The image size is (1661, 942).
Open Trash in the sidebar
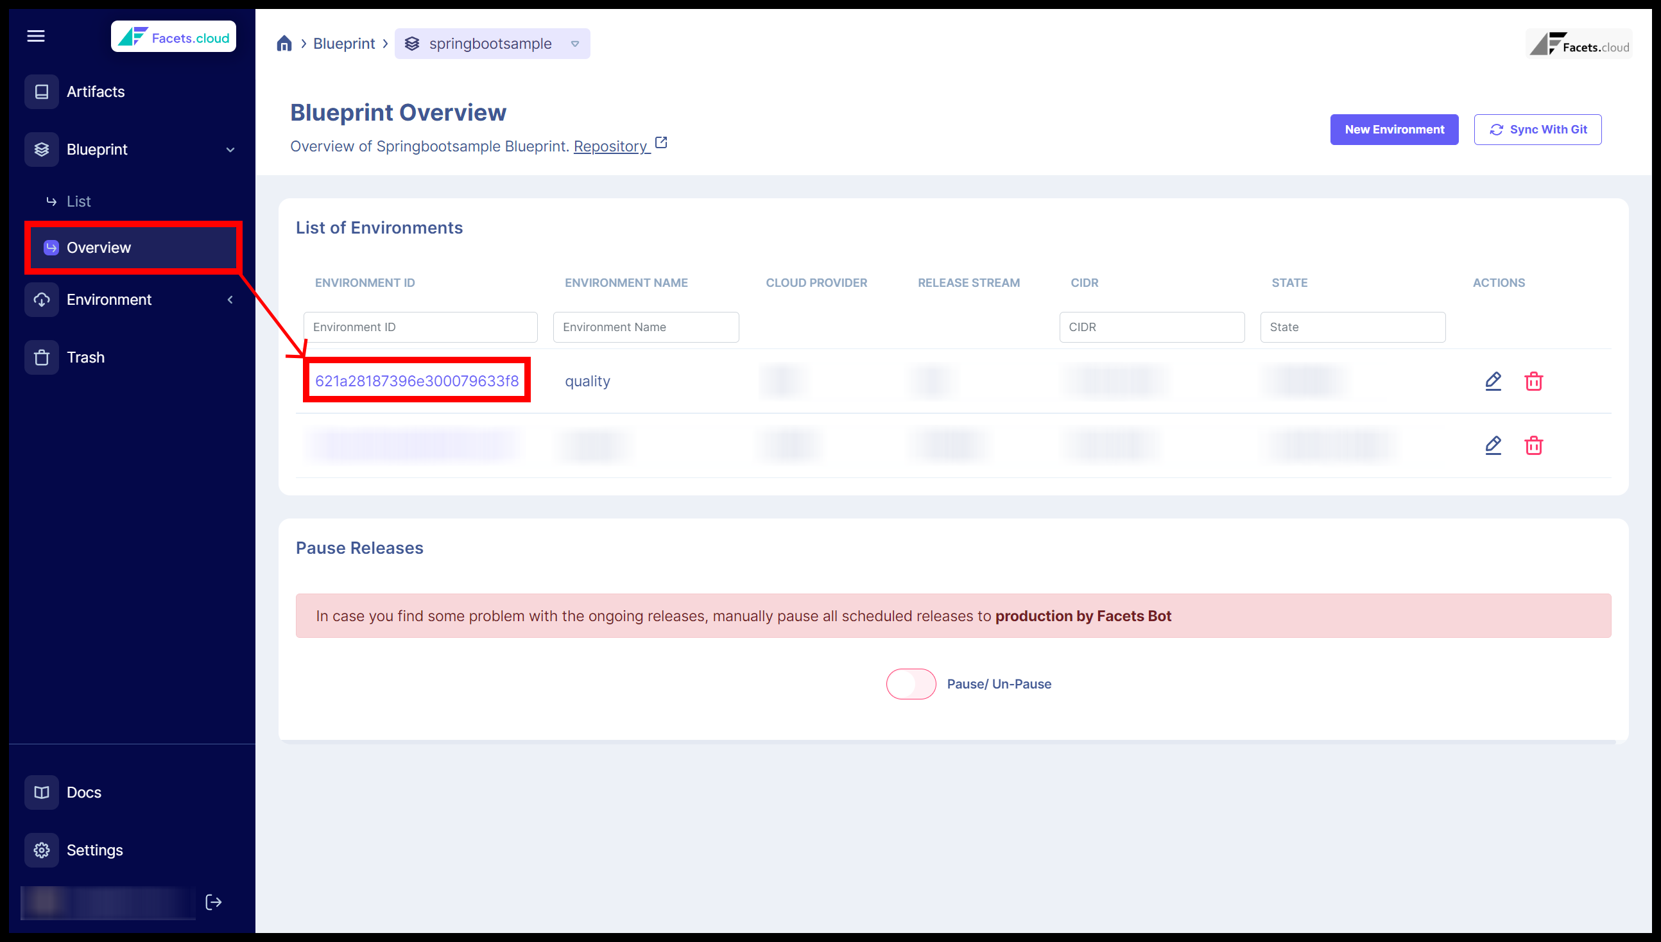[x=85, y=357]
